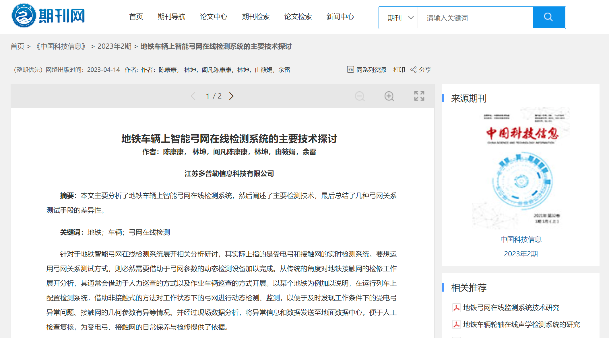609x338 pixels.
Task: Go to next page arrow in viewer
Action: point(232,96)
